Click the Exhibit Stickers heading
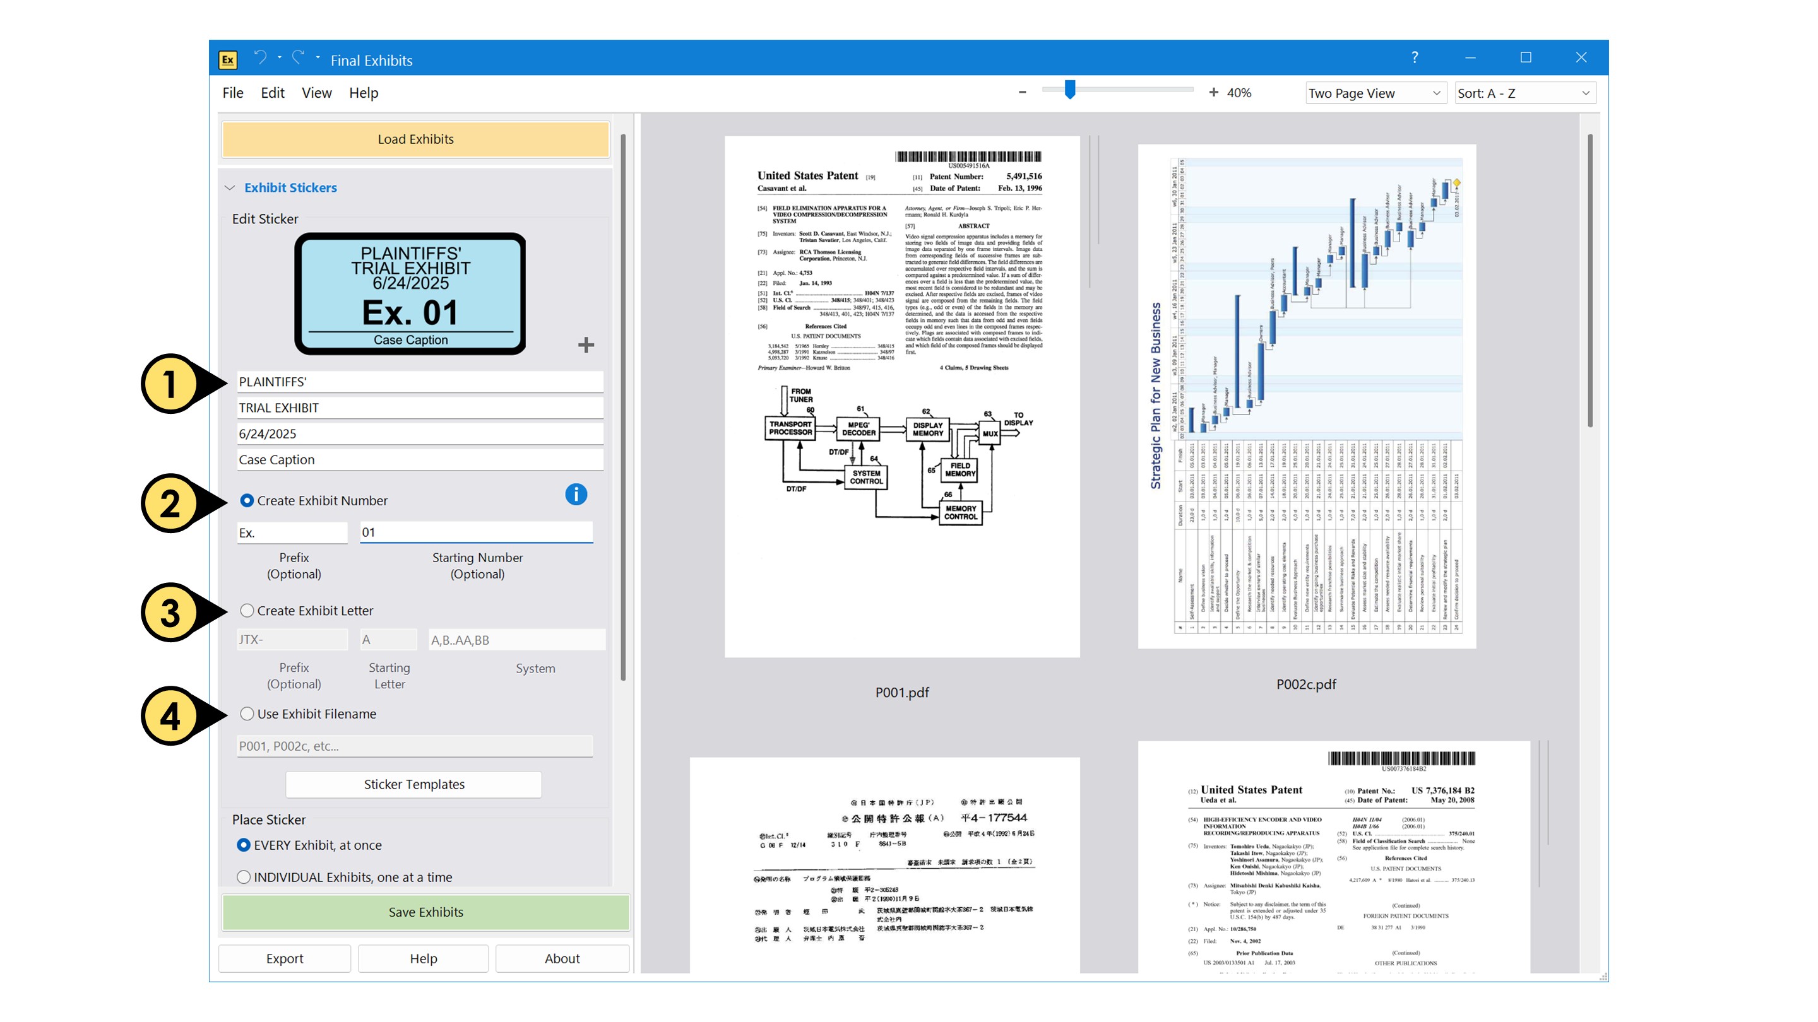1818x1022 pixels. 290,187
